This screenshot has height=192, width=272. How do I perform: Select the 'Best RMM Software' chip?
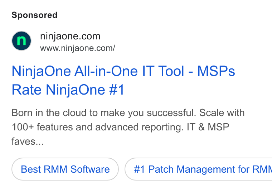(65, 169)
